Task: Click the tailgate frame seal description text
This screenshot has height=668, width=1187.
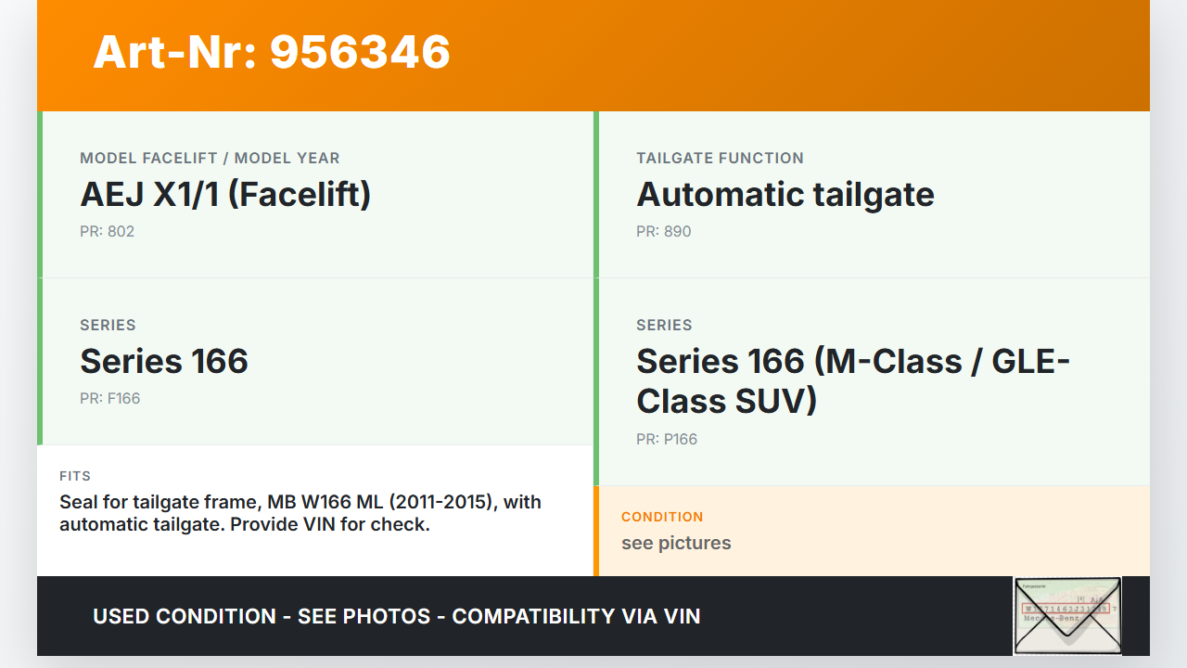Action: [x=300, y=513]
